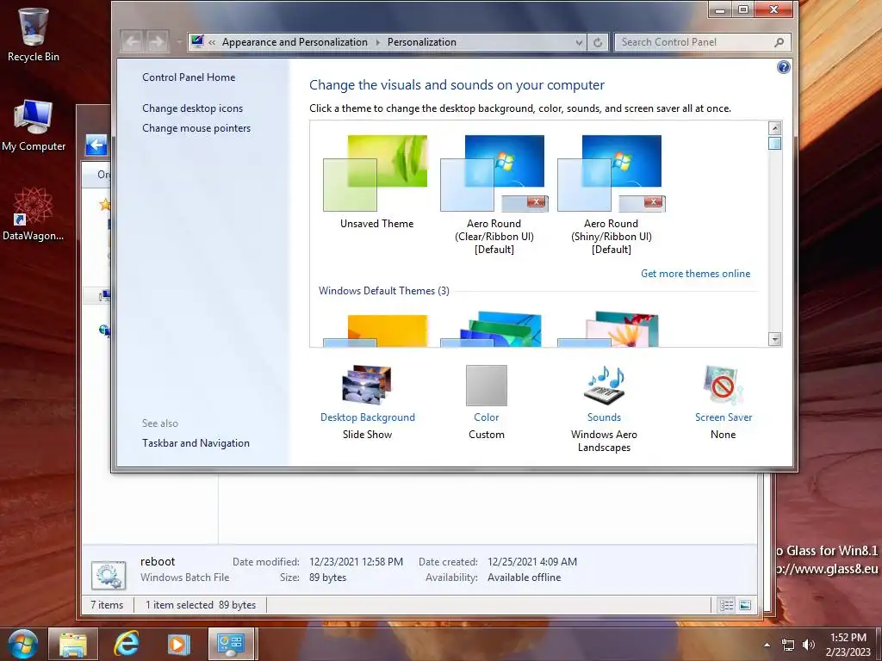Open Windows Media Player from the taskbar

179,644
